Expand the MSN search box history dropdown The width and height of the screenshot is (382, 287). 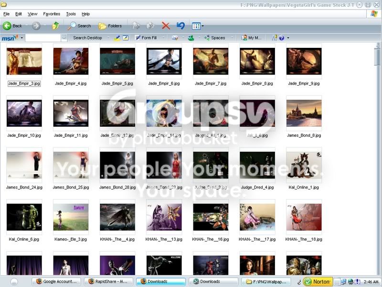pyautogui.click(x=64, y=38)
